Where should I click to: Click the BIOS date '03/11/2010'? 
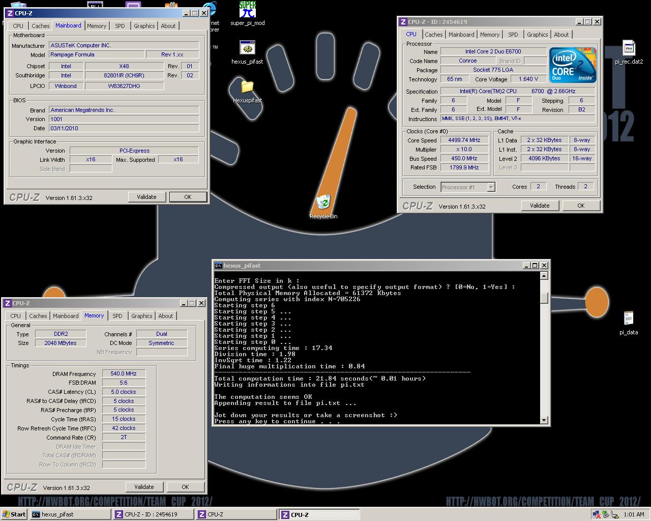coord(124,128)
